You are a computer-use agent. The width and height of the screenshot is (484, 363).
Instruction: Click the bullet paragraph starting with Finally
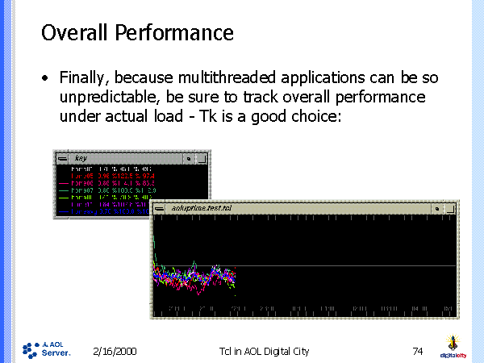(248, 97)
